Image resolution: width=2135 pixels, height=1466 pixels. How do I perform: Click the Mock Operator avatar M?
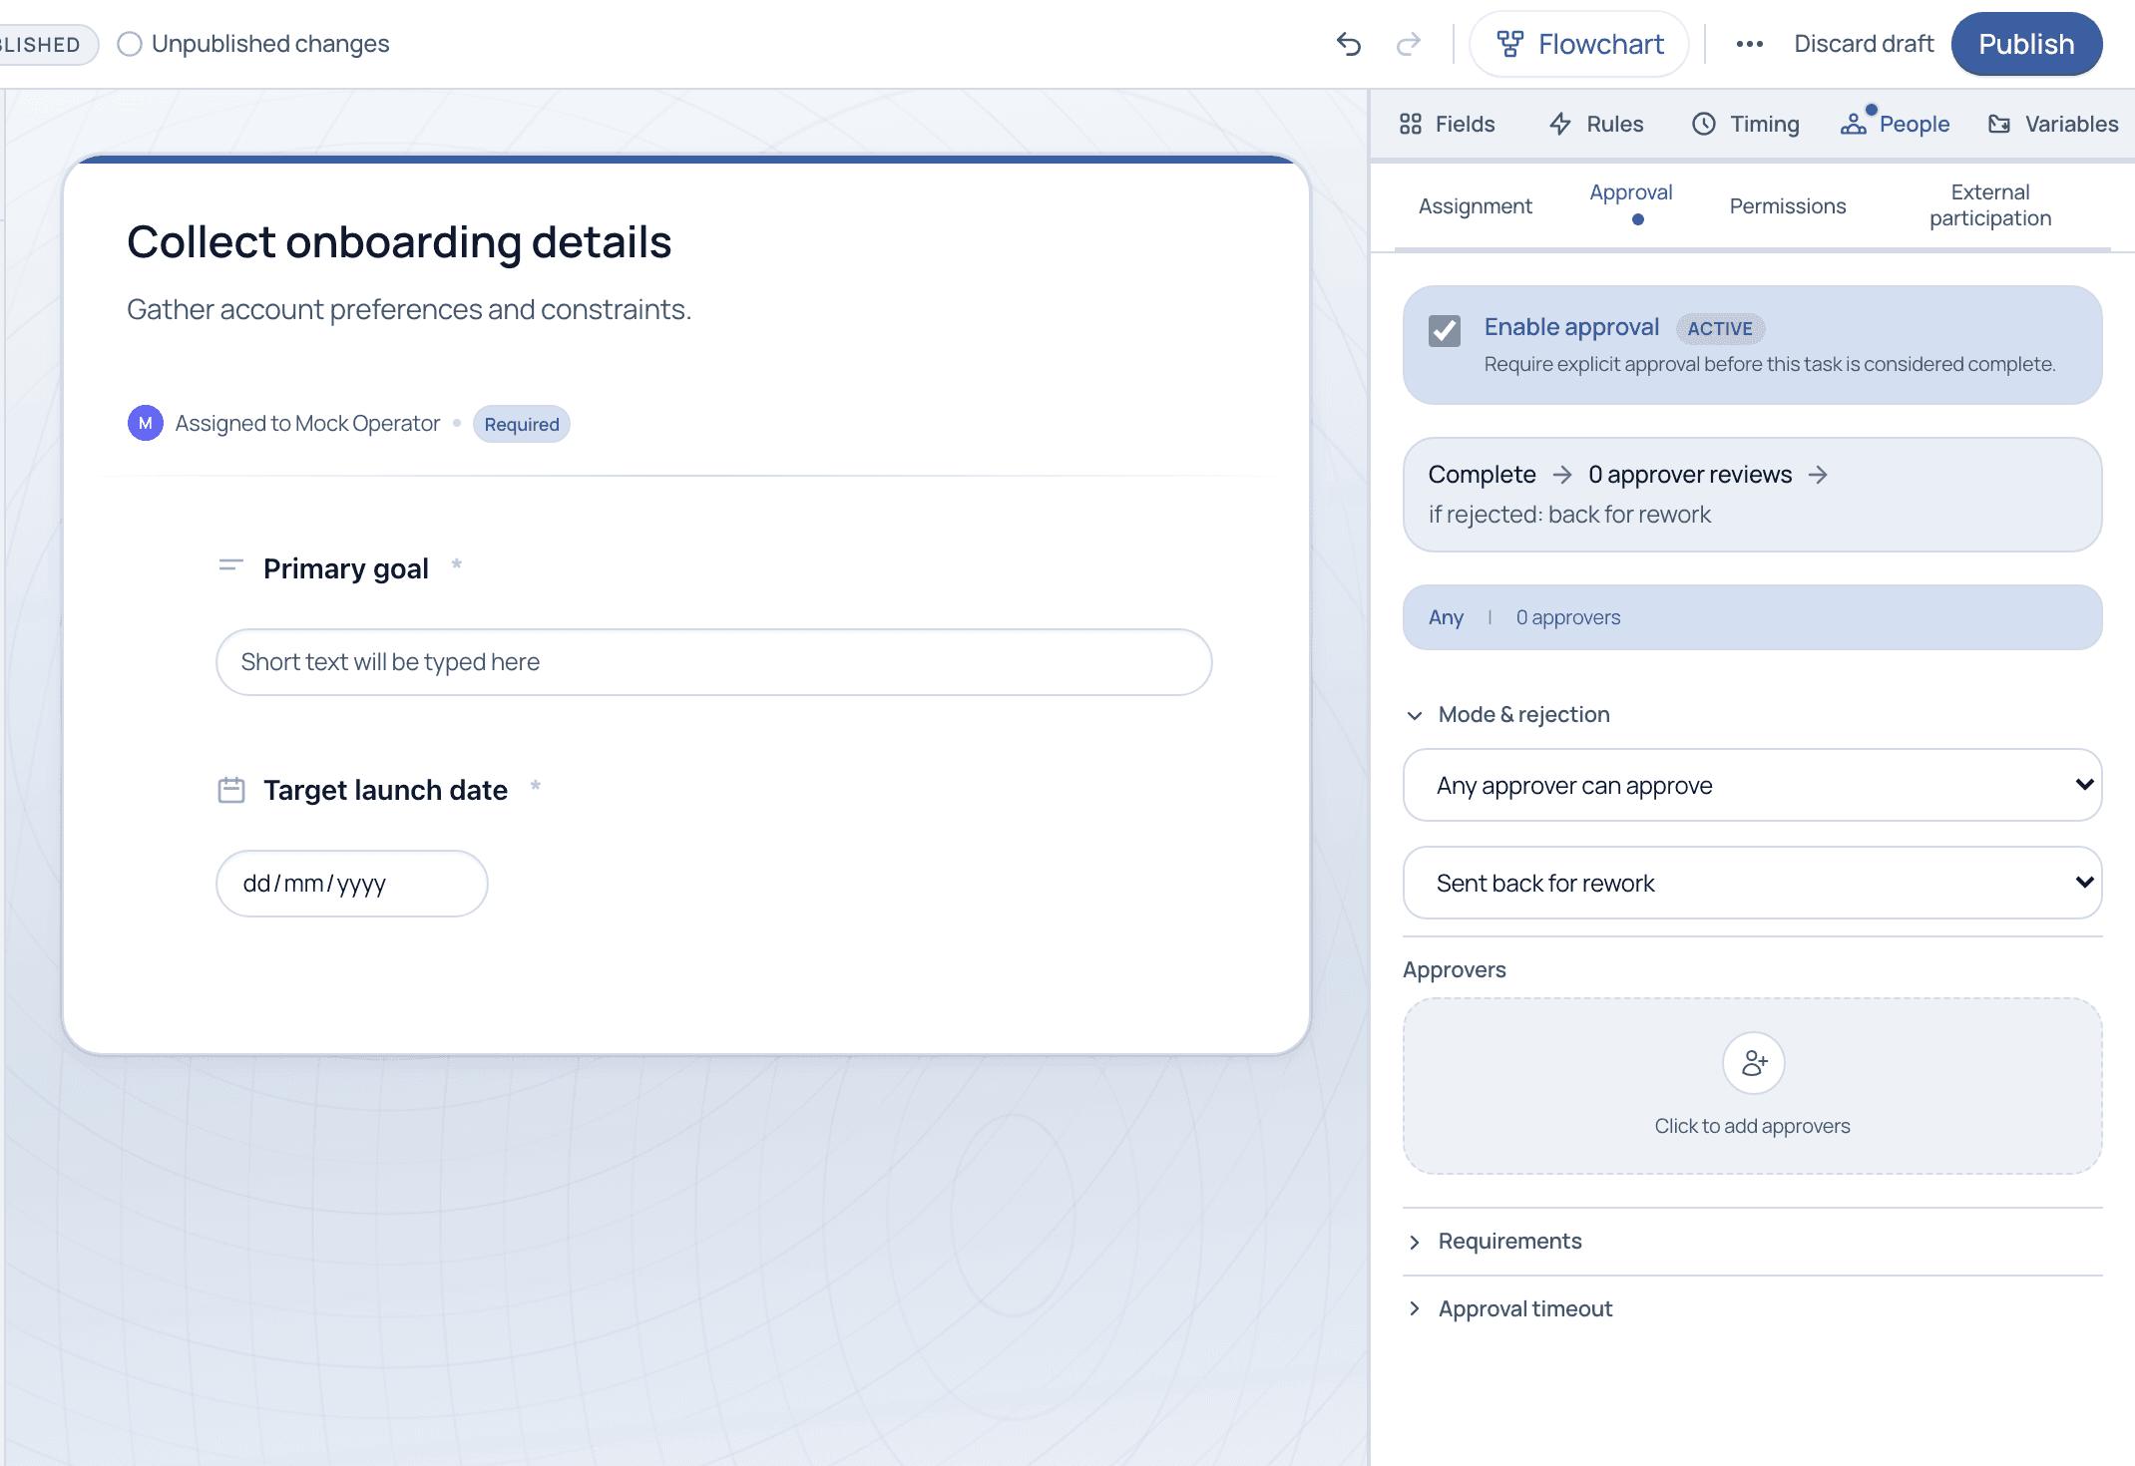point(146,423)
